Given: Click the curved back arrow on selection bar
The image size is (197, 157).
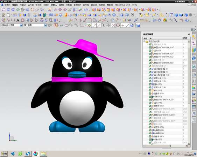Looking at the screenshot, I should tap(62, 25).
